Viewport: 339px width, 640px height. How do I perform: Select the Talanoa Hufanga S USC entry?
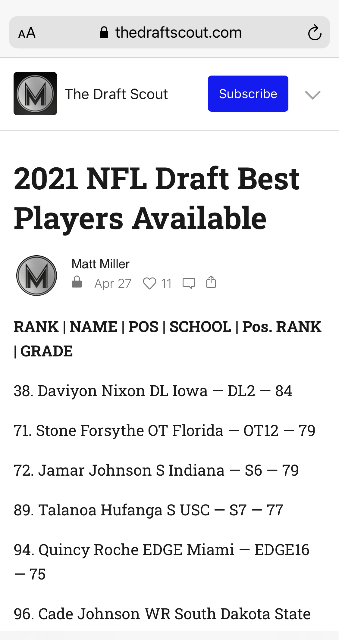tap(149, 510)
